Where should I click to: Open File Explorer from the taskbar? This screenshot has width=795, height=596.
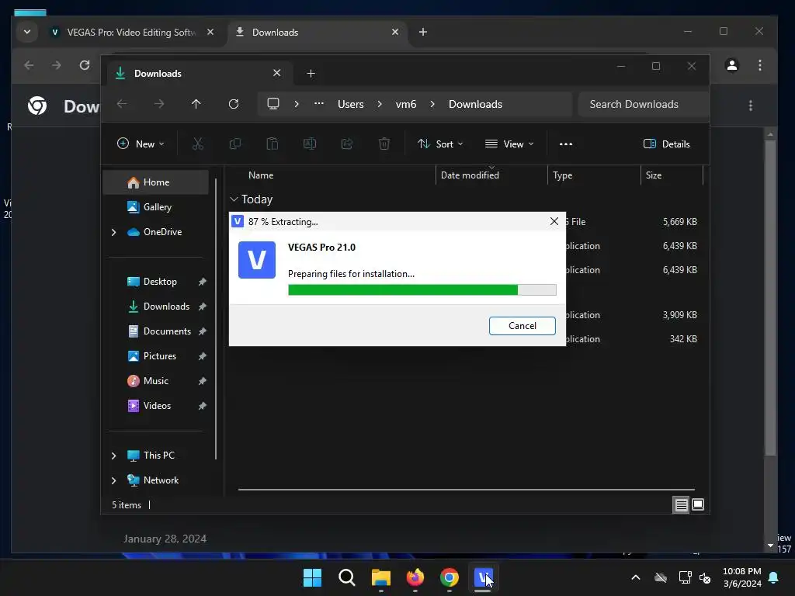tap(380, 577)
